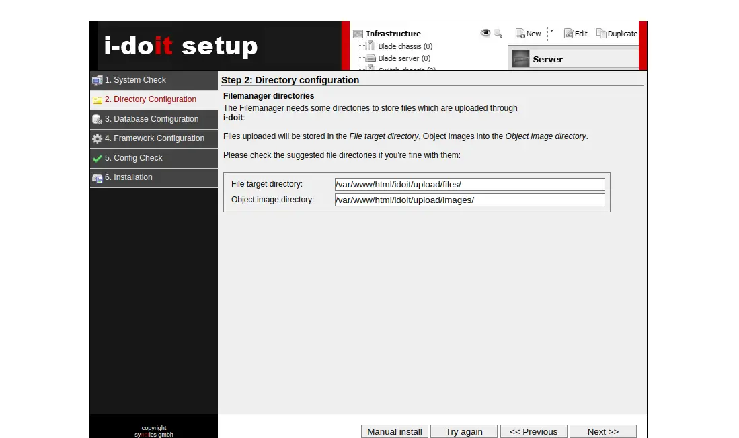Click the Server title text
This screenshot has width=739, height=438.
(x=547, y=59)
